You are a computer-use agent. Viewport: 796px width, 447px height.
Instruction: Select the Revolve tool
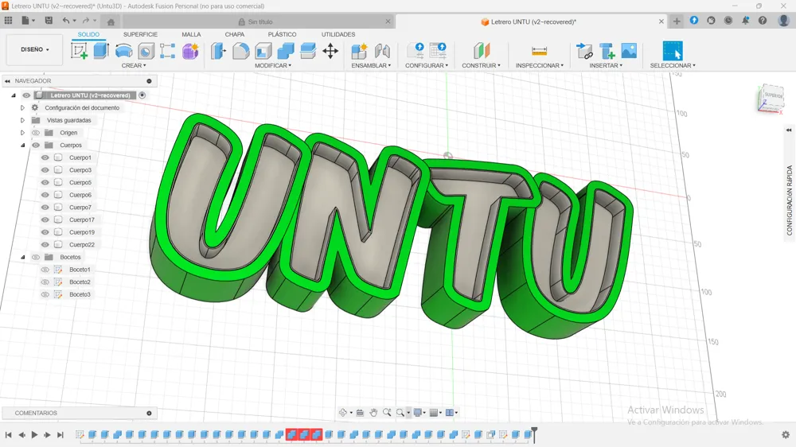tap(124, 51)
